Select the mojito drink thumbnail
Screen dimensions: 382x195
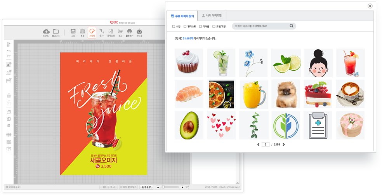(221, 63)
